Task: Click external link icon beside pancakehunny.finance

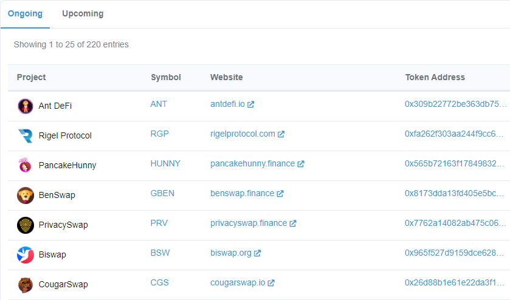Action: pyautogui.click(x=301, y=164)
